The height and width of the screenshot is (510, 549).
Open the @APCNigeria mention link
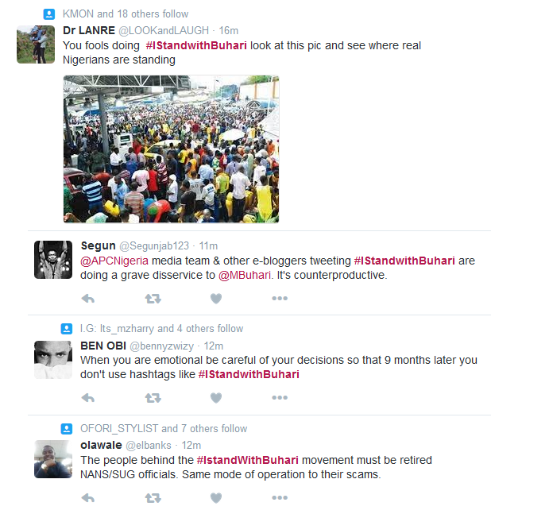click(114, 261)
